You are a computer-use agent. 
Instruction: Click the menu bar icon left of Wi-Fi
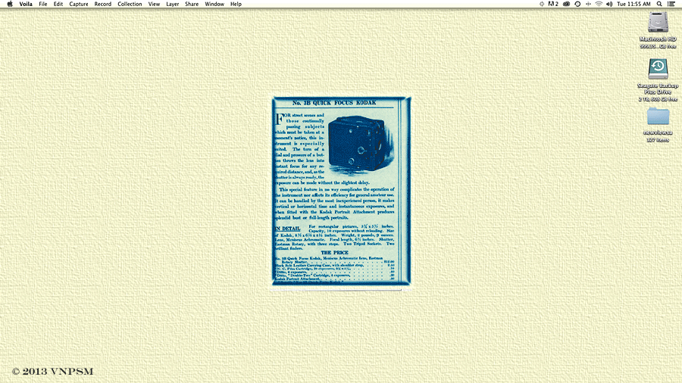point(588,4)
